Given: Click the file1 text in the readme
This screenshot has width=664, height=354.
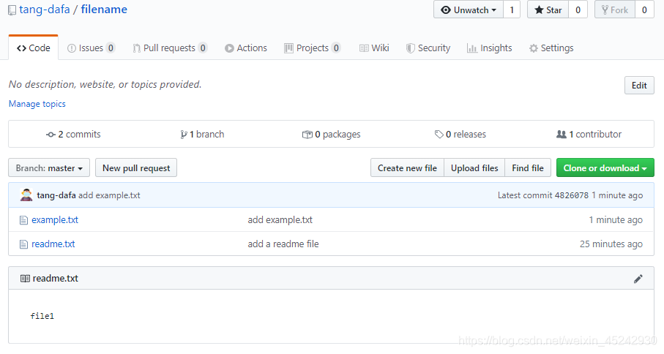Looking at the screenshot, I should [42, 316].
